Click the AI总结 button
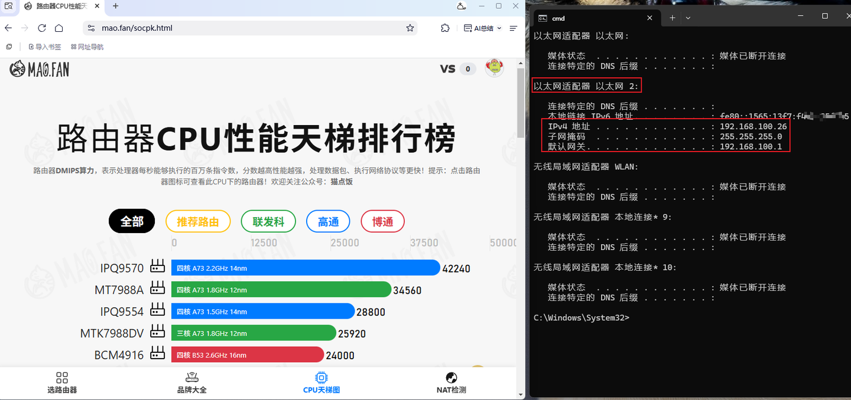This screenshot has height=400, width=851. 479,28
